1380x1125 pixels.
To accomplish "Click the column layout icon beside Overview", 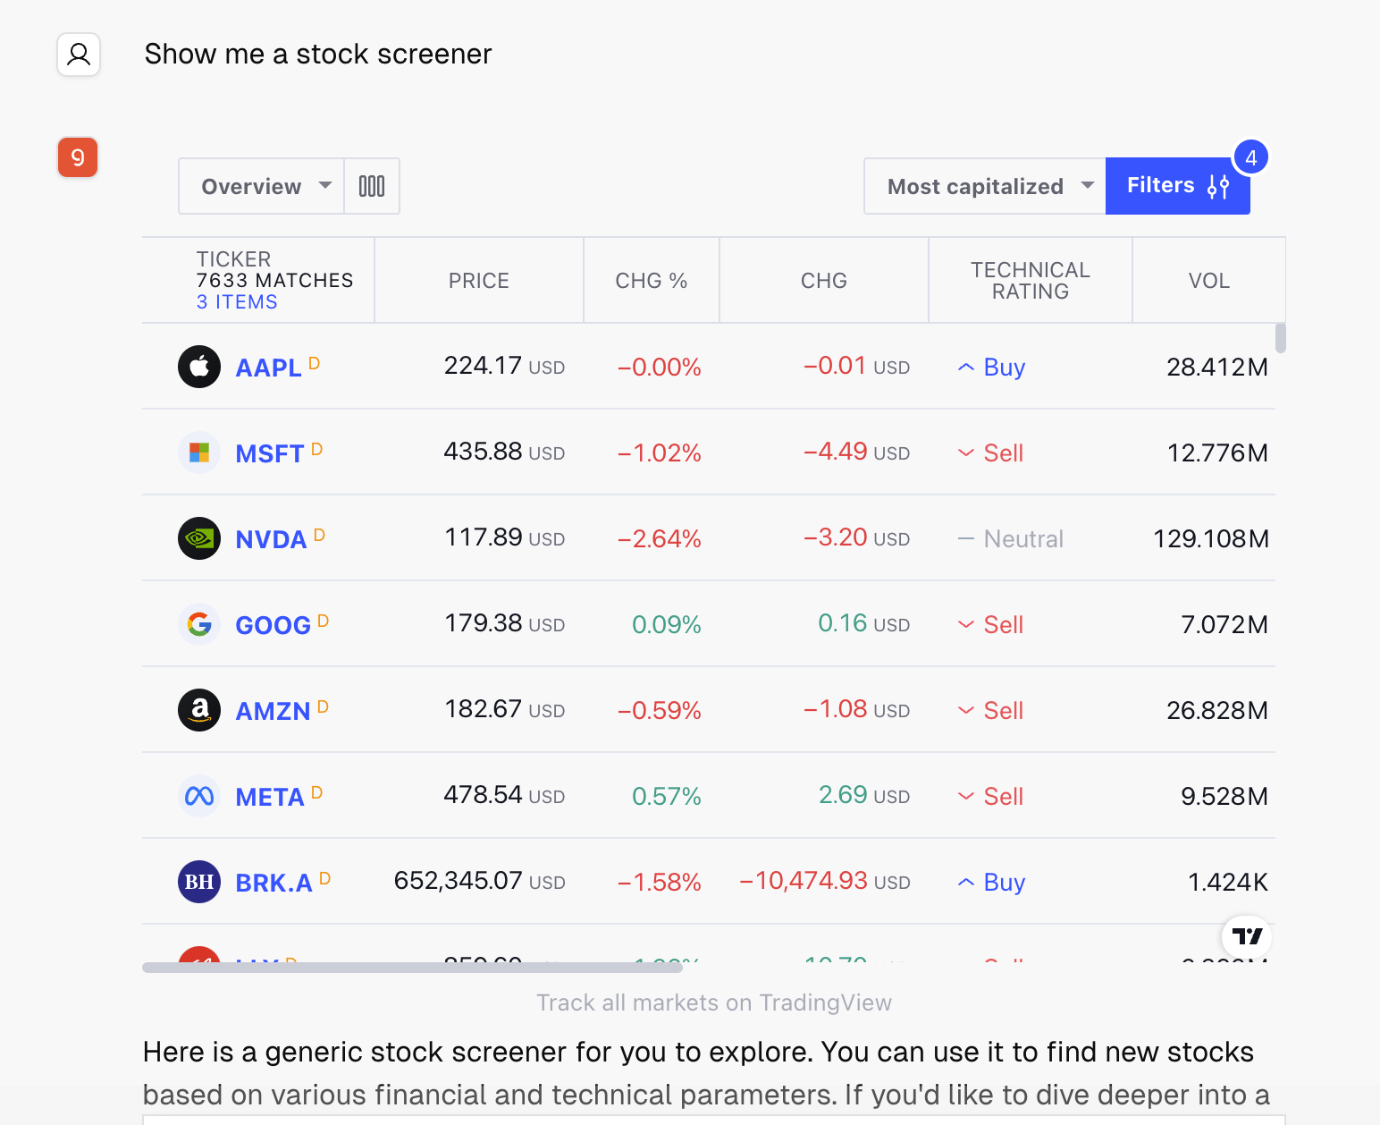I will [x=372, y=186].
